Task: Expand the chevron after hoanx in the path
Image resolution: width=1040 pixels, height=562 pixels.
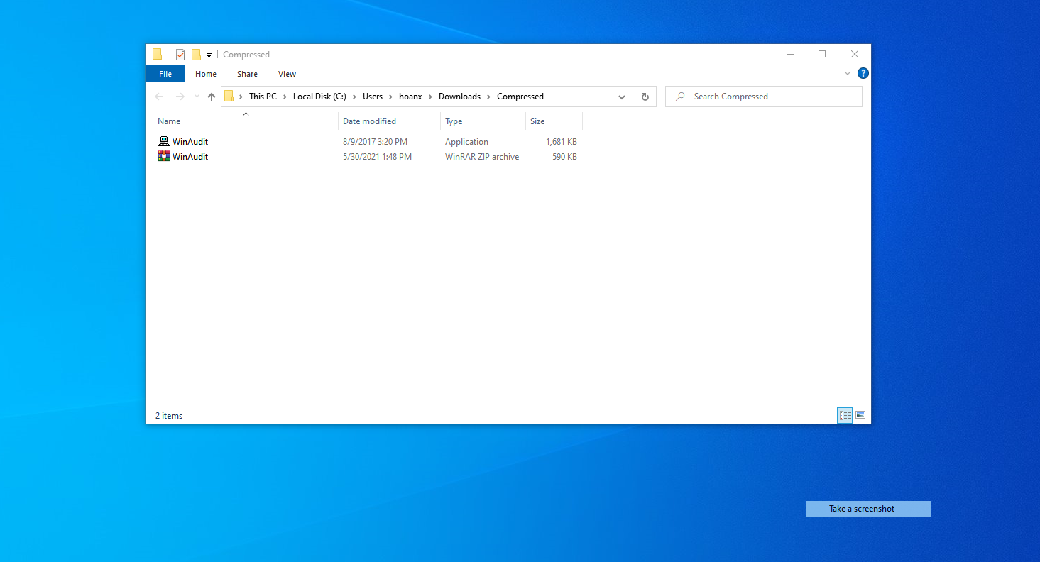Action: point(430,97)
